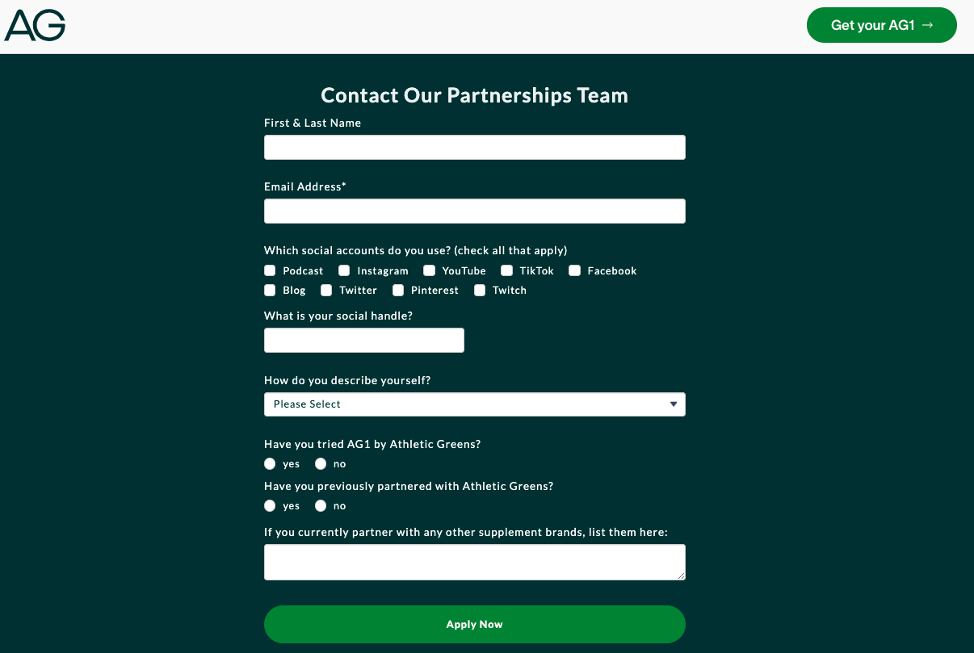The image size is (974, 653).
Task: Check the Facebook option
Action: point(575,270)
